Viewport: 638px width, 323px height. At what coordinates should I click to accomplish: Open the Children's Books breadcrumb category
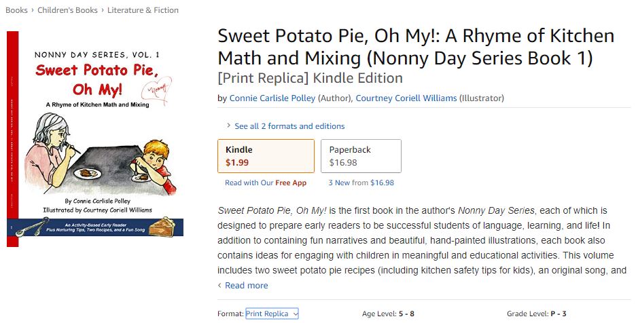67,10
